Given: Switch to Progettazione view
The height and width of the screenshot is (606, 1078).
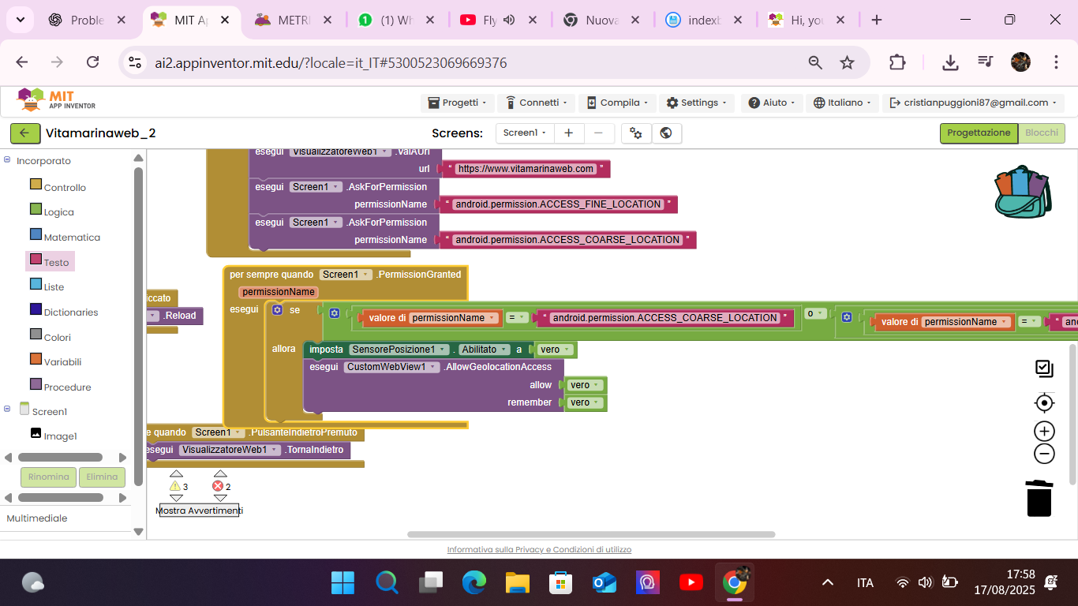Looking at the screenshot, I should (978, 133).
